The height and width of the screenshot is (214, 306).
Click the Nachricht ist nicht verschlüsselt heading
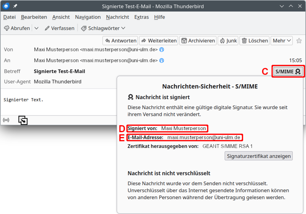coord(169,173)
